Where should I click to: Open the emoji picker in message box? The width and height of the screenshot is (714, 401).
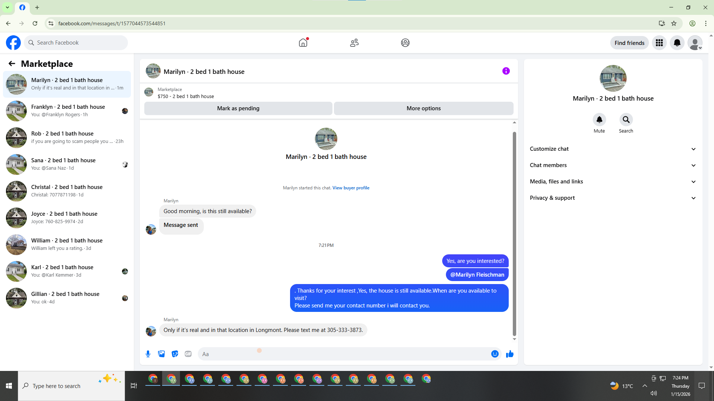pos(495,354)
